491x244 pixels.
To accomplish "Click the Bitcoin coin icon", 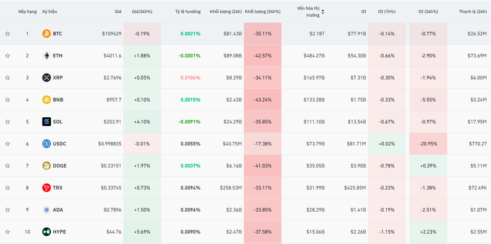I will [x=46, y=34].
